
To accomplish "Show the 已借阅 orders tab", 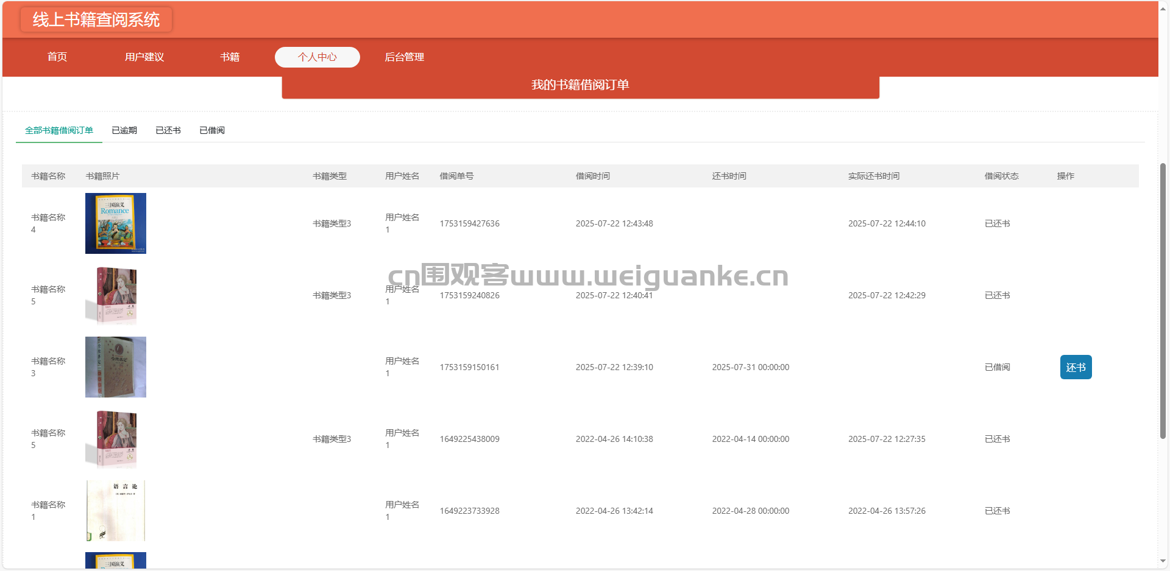I will click(x=212, y=130).
